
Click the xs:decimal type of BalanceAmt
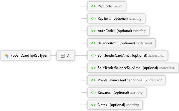click(144, 43)
